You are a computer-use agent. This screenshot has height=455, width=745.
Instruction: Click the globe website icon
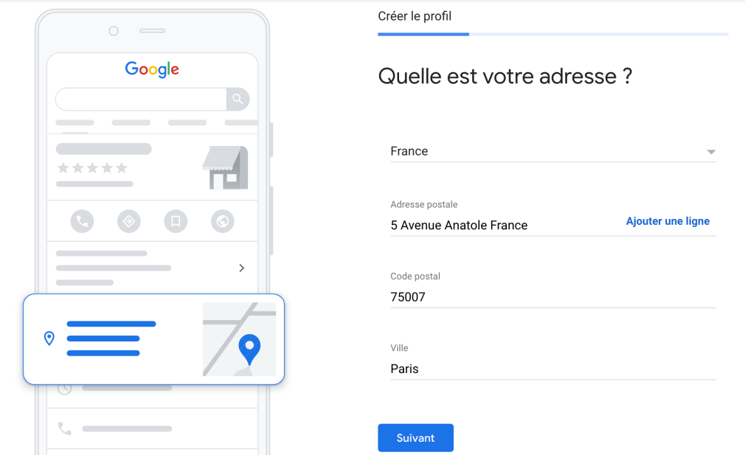coord(222,221)
